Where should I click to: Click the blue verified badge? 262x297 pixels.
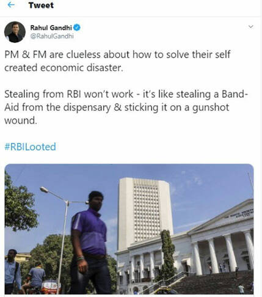click(x=77, y=28)
